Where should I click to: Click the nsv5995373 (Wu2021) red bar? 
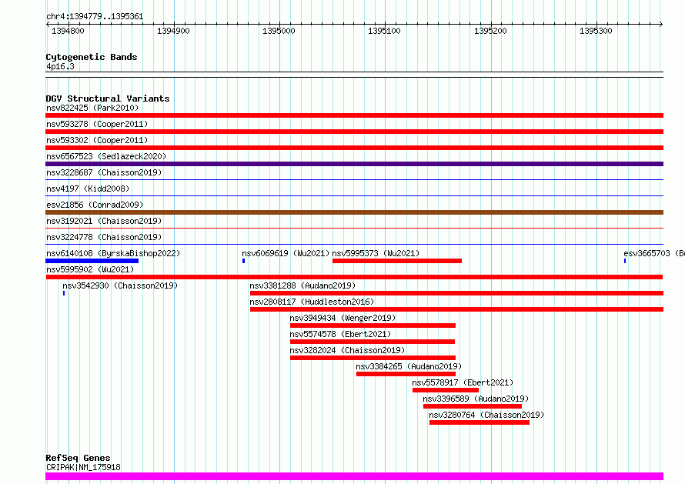[397, 261]
